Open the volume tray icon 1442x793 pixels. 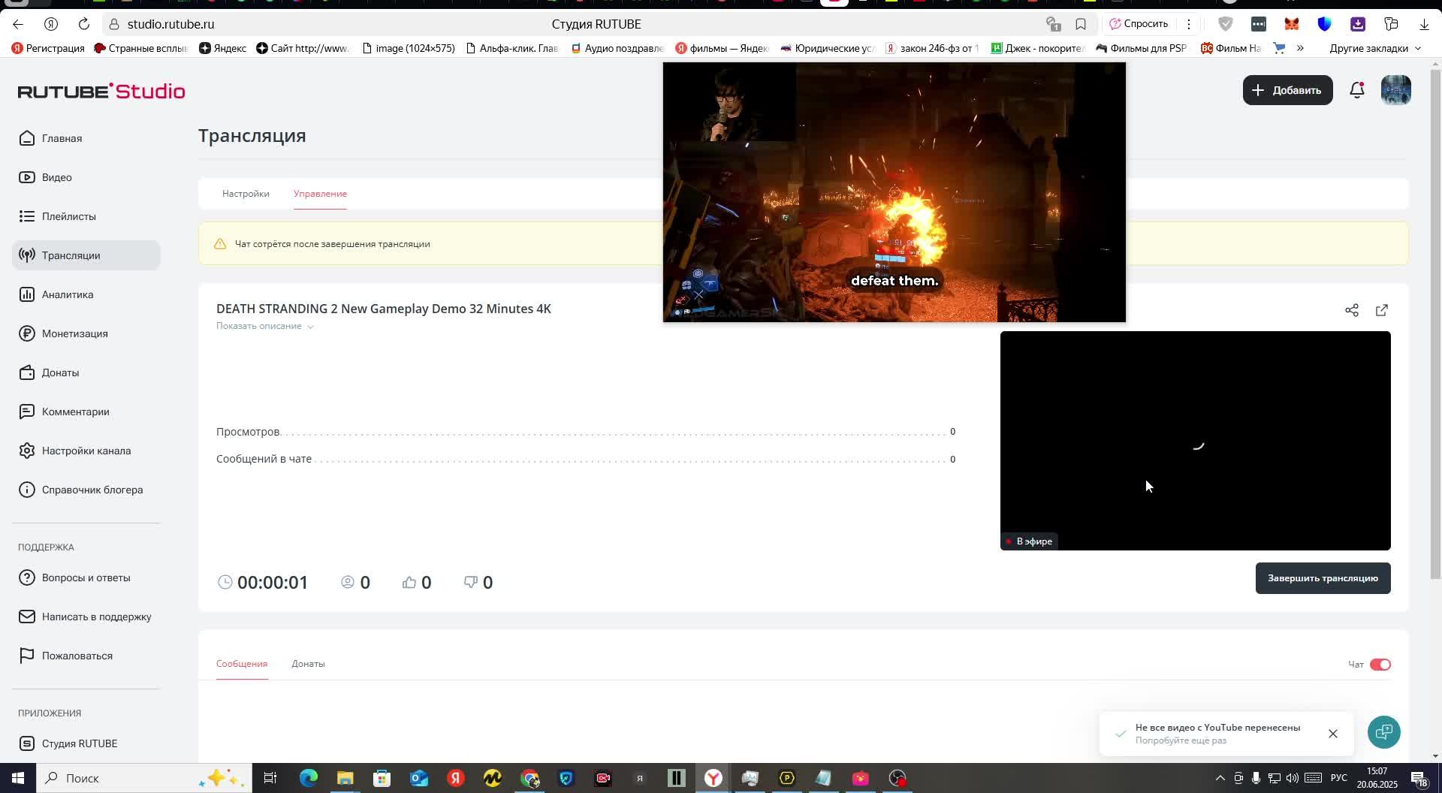(x=1292, y=778)
